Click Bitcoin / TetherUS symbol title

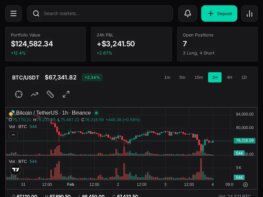(x=53, y=113)
